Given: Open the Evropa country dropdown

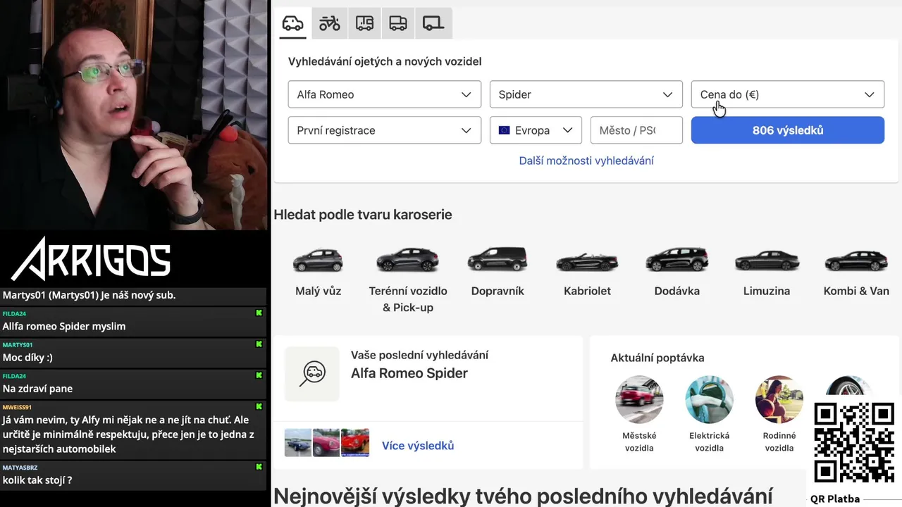Looking at the screenshot, I should 536,130.
